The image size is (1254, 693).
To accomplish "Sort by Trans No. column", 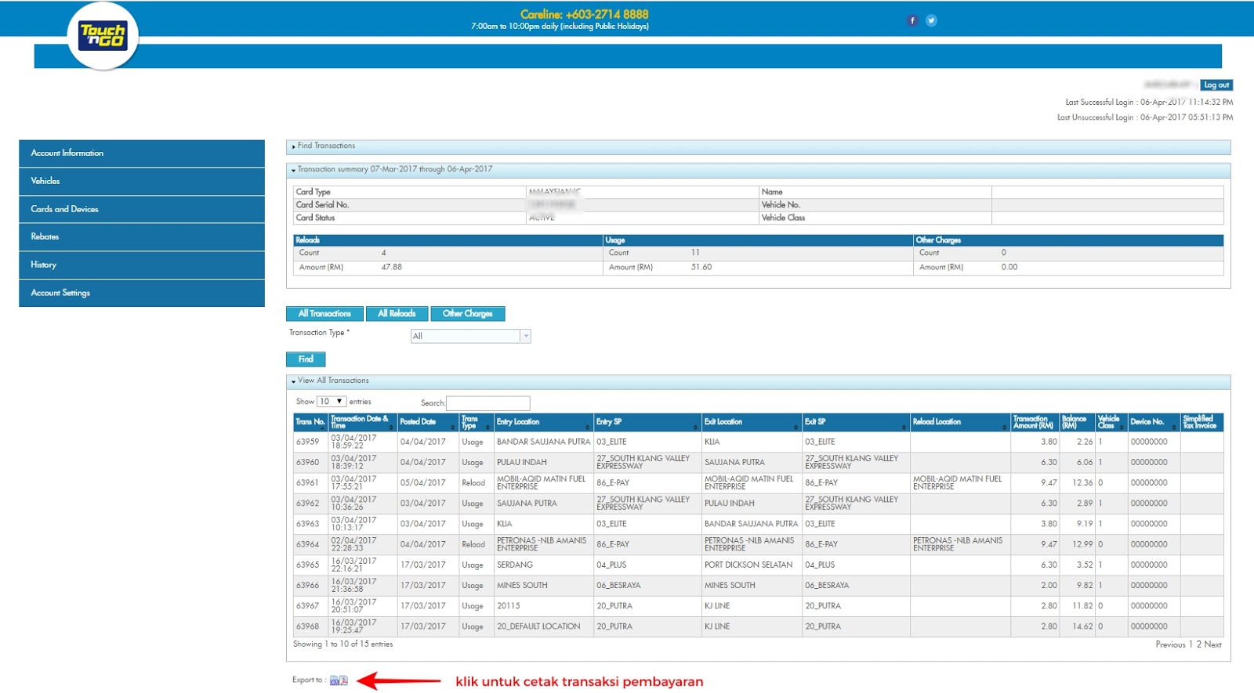I will pyautogui.click(x=310, y=422).
